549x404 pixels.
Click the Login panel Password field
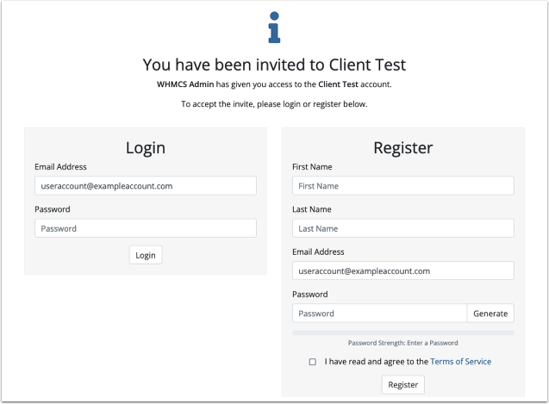[x=146, y=228]
